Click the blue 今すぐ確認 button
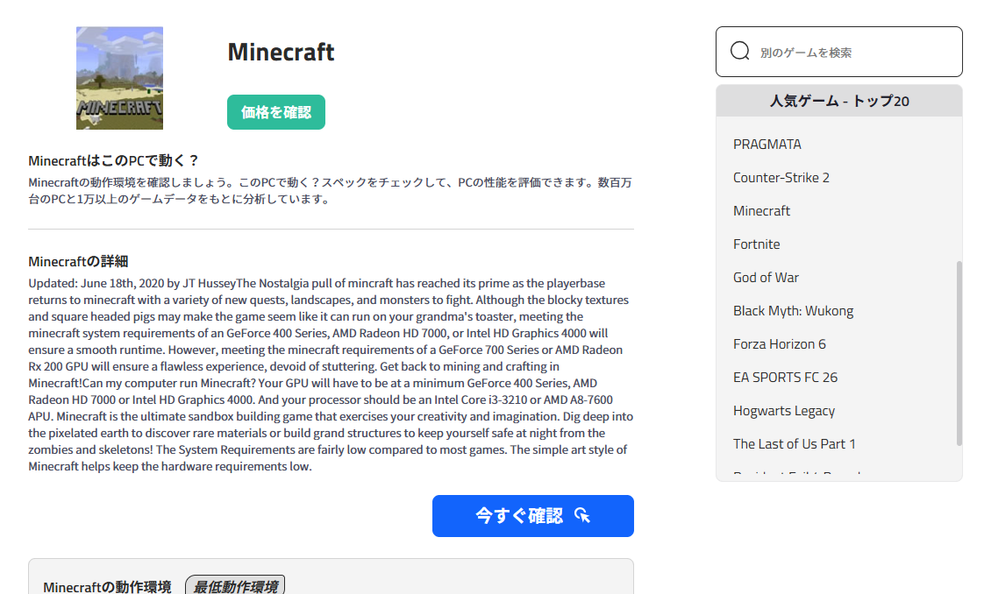991x594 pixels. coord(533,516)
